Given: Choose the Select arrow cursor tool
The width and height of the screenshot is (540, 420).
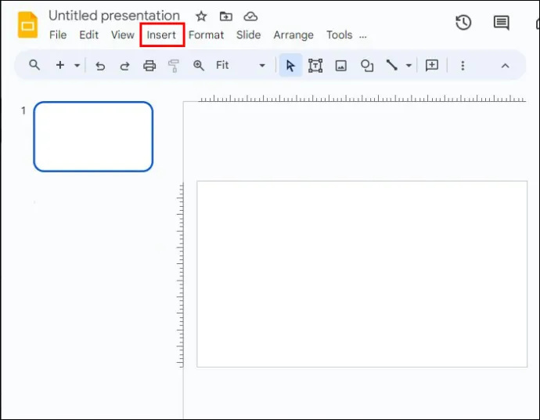Looking at the screenshot, I should (290, 65).
